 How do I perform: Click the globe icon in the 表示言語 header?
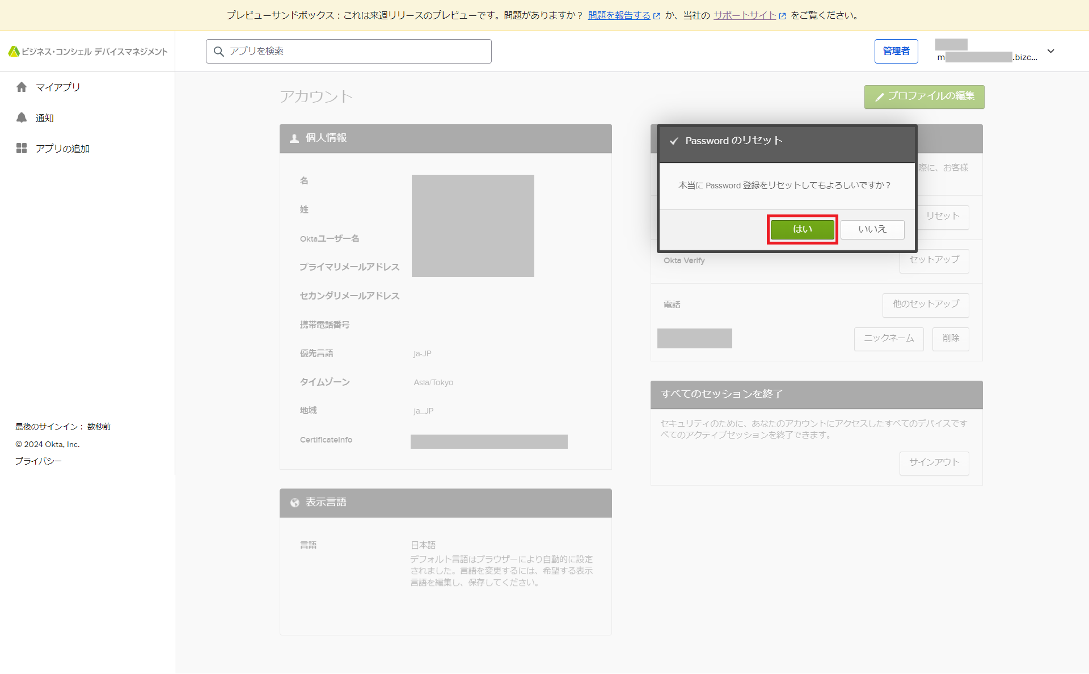pyautogui.click(x=294, y=503)
